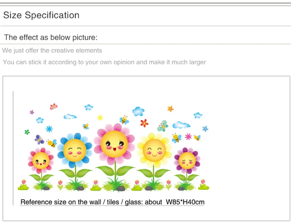Click the red five-petal flower sticker

tap(144, 123)
